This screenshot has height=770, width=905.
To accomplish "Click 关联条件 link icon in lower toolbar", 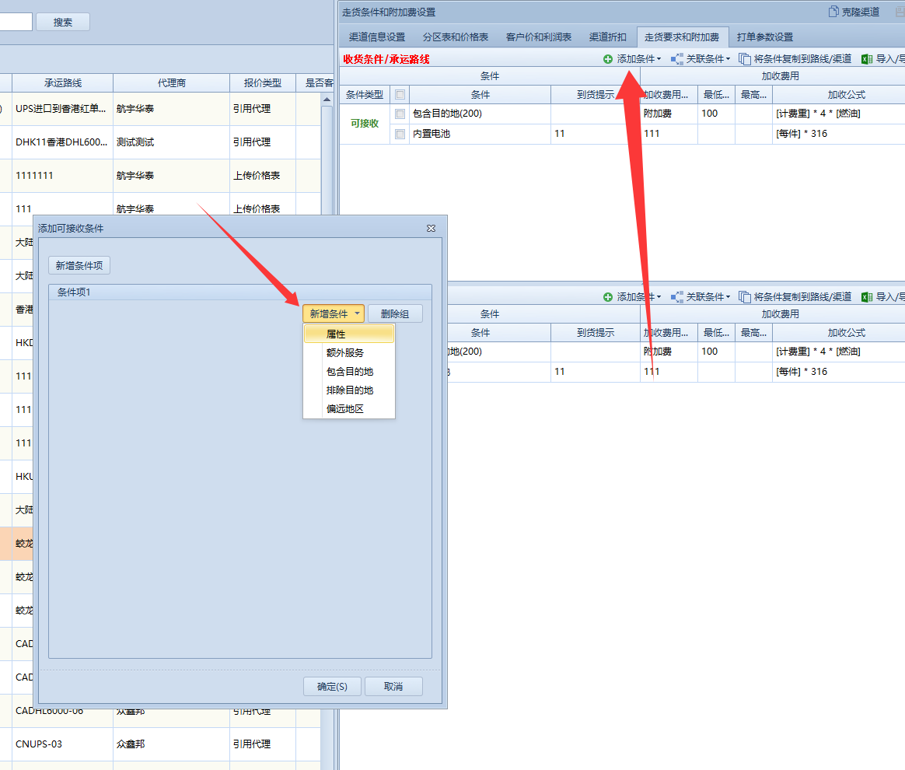I will 677,297.
